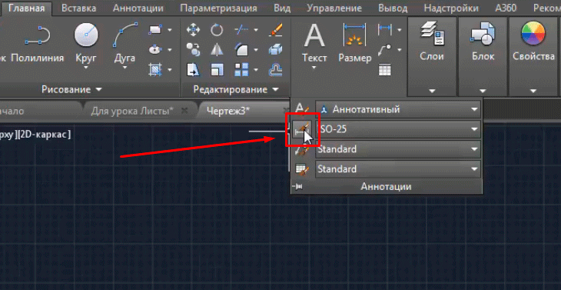Open the Fillet tool flyout arrow

point(255,50)
